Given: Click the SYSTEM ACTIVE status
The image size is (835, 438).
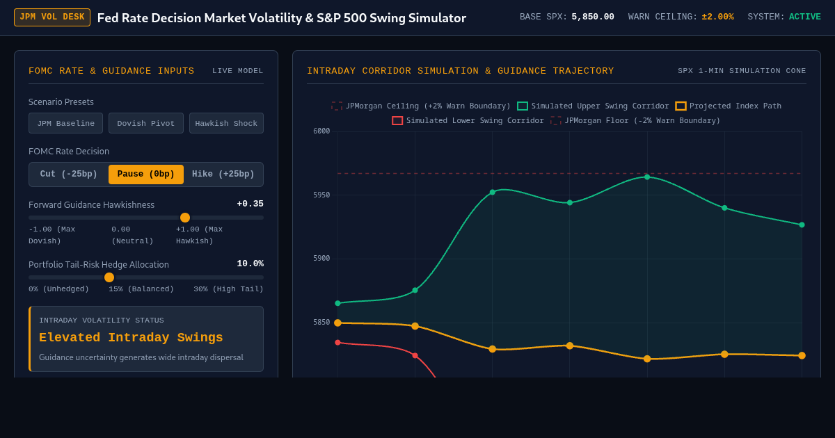Looking at the screenshot, I should 805,17.
